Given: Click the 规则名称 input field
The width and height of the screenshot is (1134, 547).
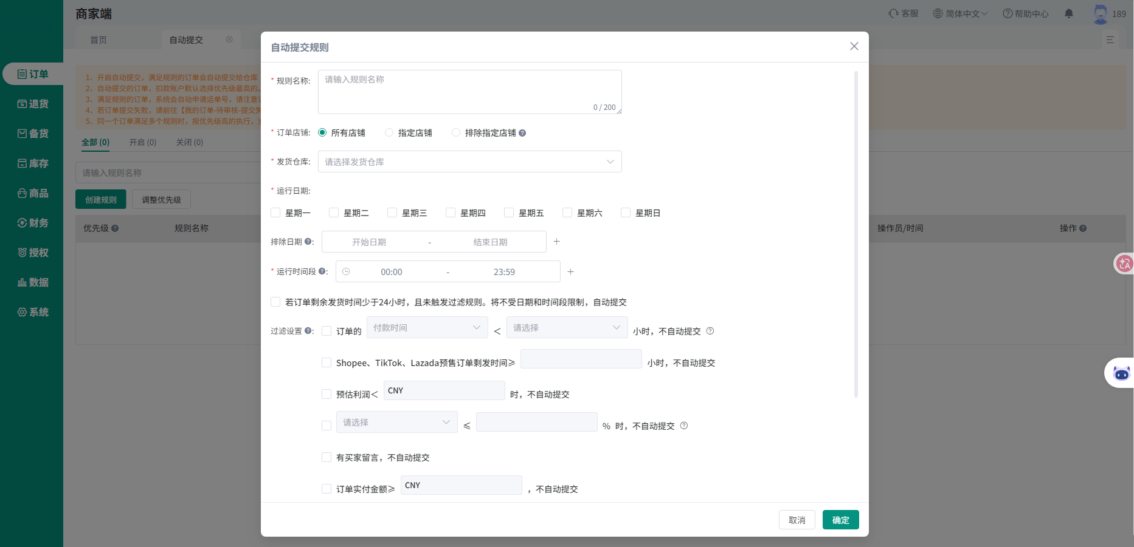Looking at the screenshot, I should (x=469, y=92).
